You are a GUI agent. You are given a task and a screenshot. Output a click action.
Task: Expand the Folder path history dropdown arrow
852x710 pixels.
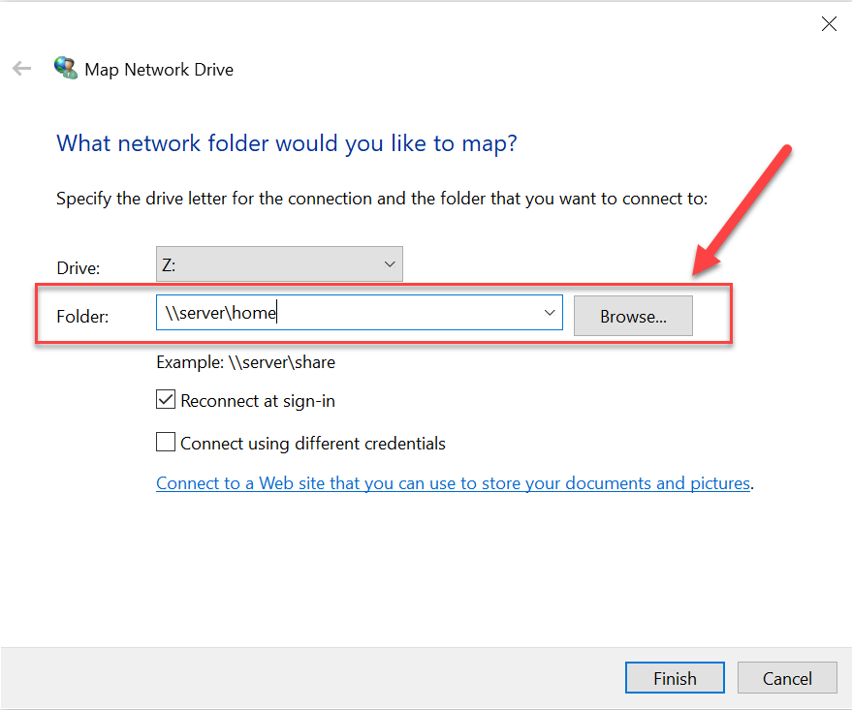point(550,313)
